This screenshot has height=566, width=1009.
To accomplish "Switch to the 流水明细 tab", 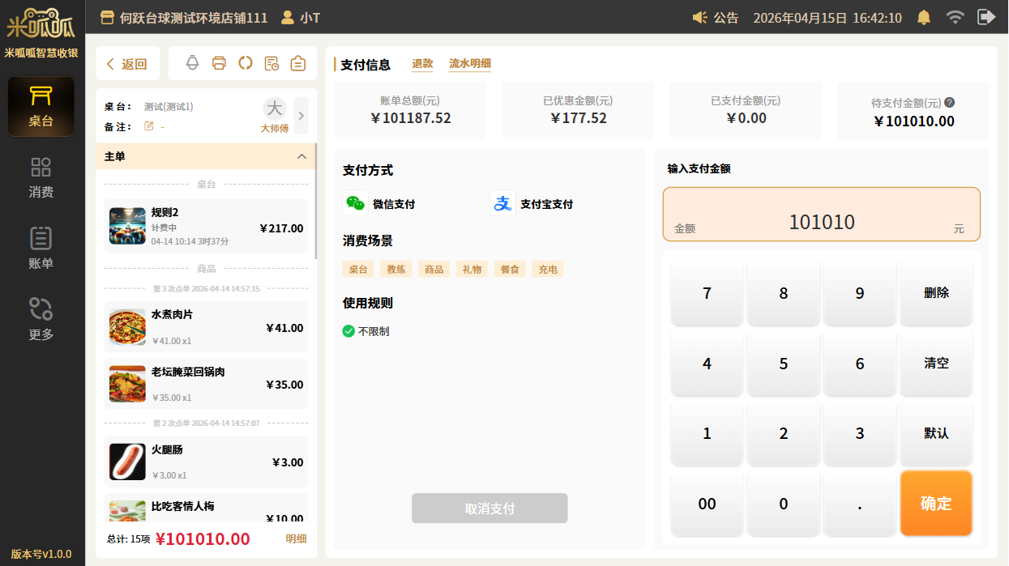I will tap(470, 64).
